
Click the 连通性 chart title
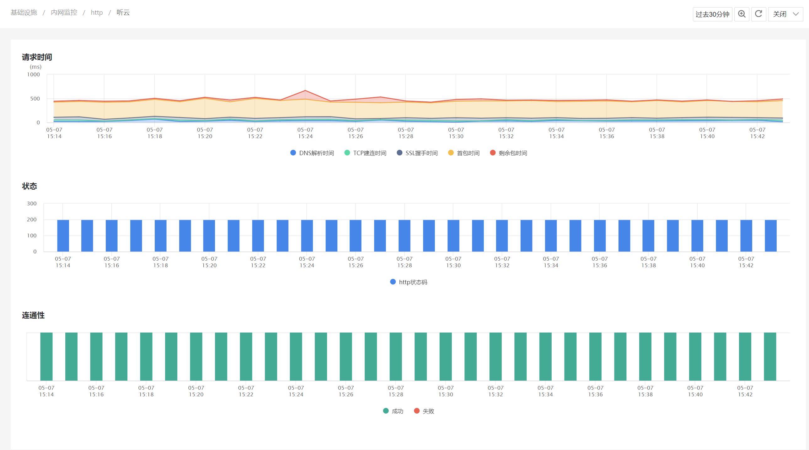click(33, 315)
